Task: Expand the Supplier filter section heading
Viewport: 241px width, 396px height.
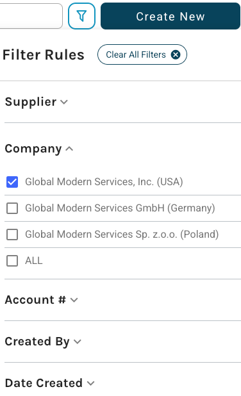Action: coord(31,102)
